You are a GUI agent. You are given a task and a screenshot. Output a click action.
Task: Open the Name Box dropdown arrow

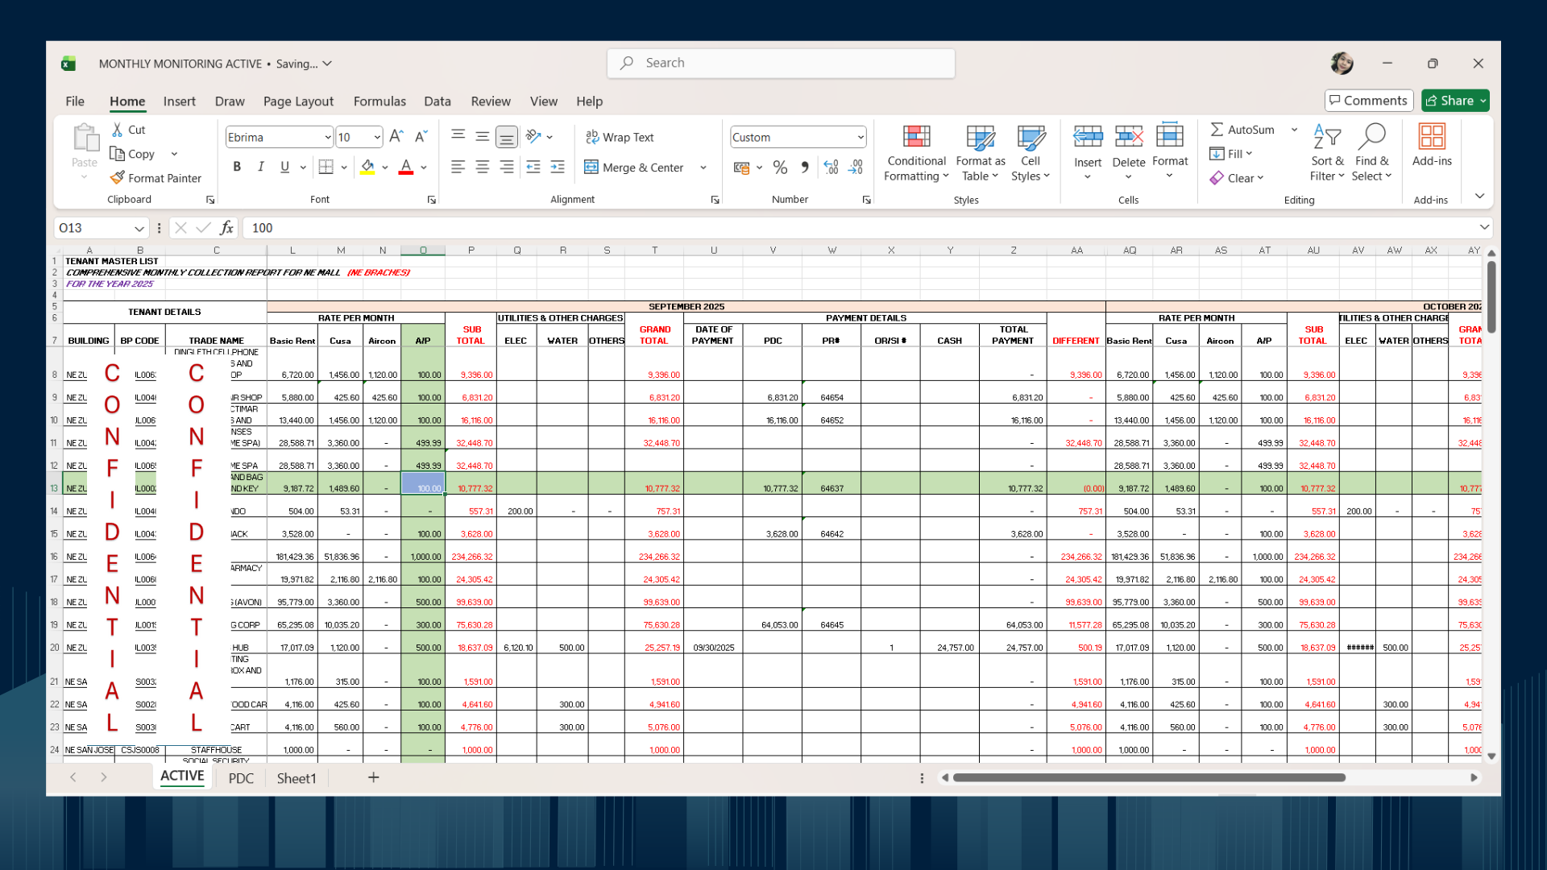139,229
